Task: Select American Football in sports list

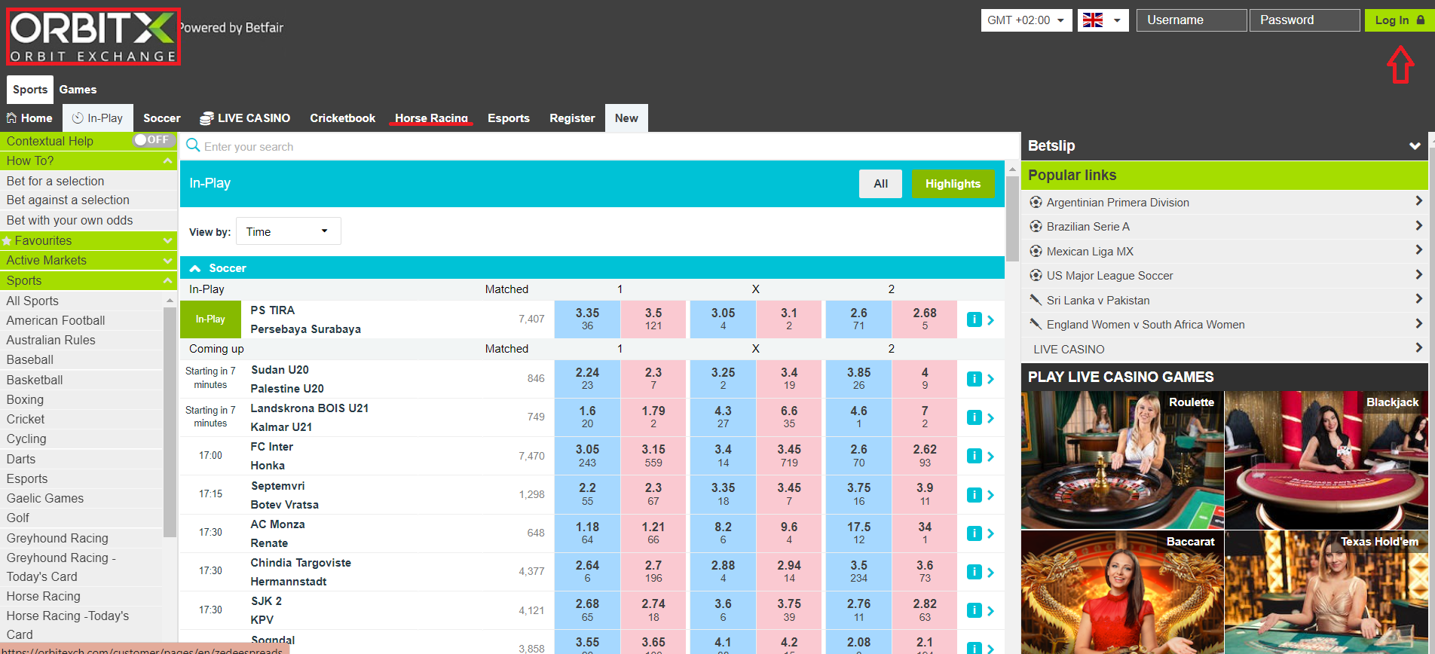Action: pos(81,320)
